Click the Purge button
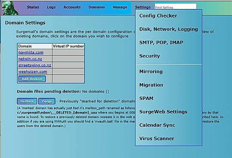Viewport: 232px width, 158px height. [x=47, y=101]
